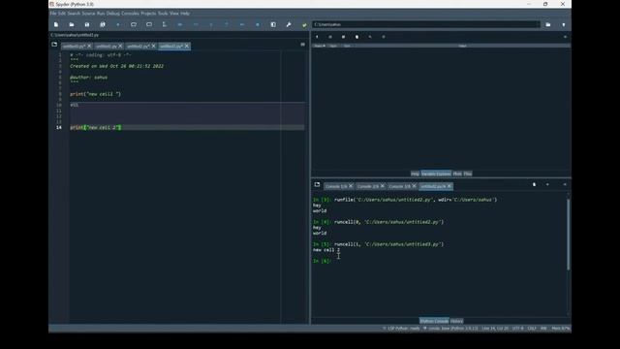Maximize the current pane
620x349 pixels.
273,24
